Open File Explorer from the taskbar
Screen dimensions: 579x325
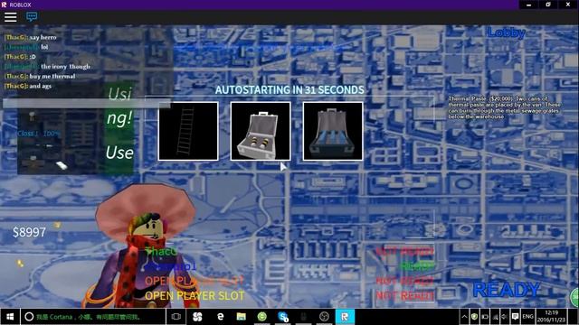click(242, 317)
